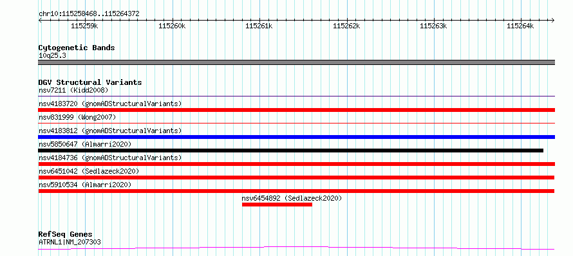
Task: Open the nsv6451042 (Sedlazeck2020) variant label
Action: (89, 171)
